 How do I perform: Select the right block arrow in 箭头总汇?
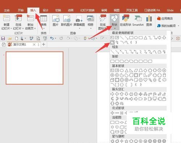(112, 94)
